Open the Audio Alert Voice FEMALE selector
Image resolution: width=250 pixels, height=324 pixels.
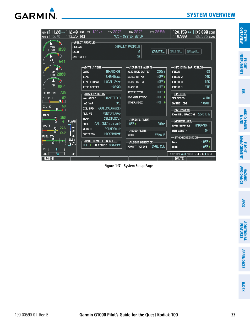click(x=160, y=135)
